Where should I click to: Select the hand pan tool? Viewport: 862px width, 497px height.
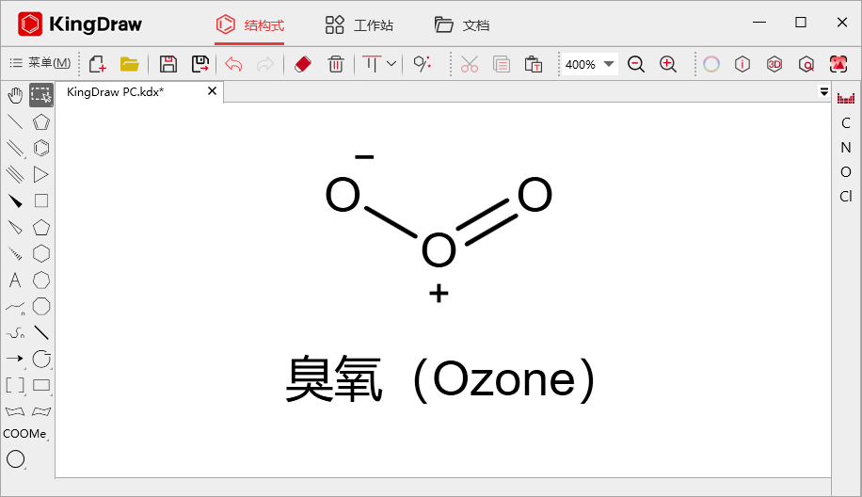(15, 95)
